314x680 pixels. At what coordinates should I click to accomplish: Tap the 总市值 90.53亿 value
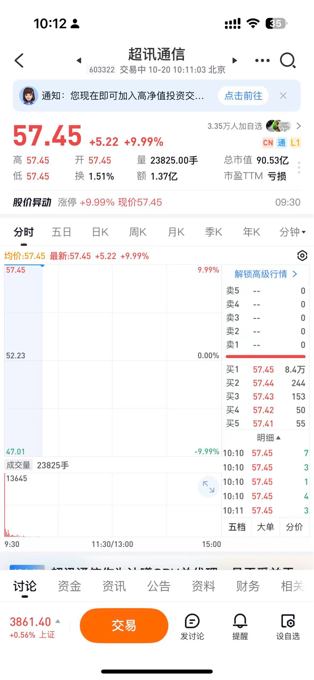point(273,160)
